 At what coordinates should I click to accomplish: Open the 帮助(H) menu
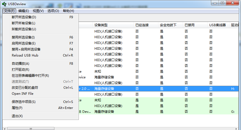(68, 11)
